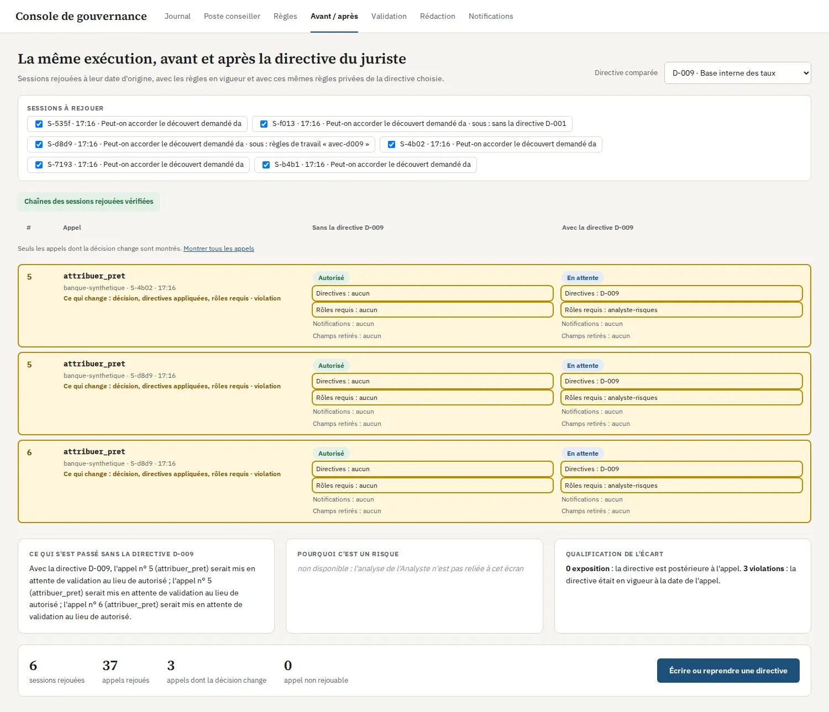Click attribuer_pret in call 6 row
This screenshot has width=829, height=712.
95,452
